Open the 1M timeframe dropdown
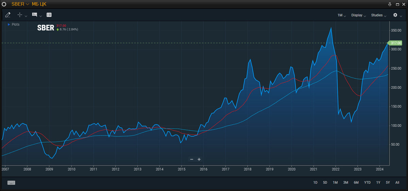This screenshot has width=408, height=191. [342, 15]
